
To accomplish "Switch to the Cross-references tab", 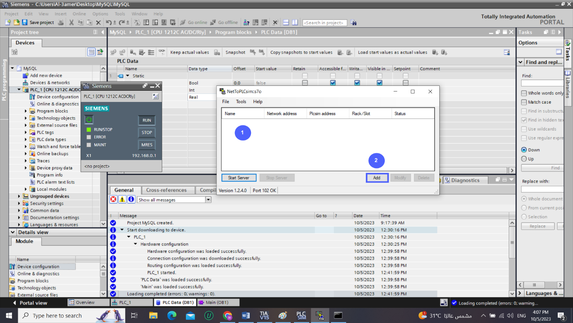I will tap(168, 190).
